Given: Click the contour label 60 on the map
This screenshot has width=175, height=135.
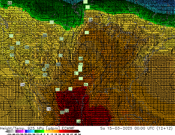Looking at the screenshot, I should point(86,85).
